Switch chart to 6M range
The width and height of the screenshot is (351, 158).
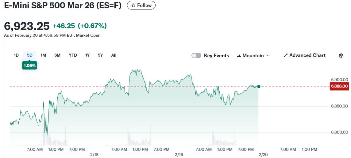point(57,55)
